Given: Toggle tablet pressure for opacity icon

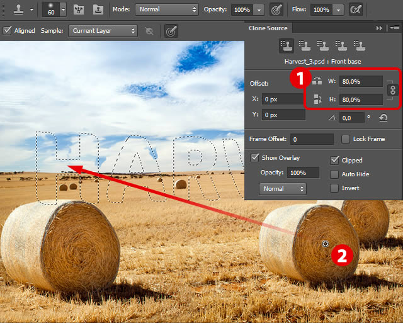Looking at the screenshot, I should click(x=276, y=10).
